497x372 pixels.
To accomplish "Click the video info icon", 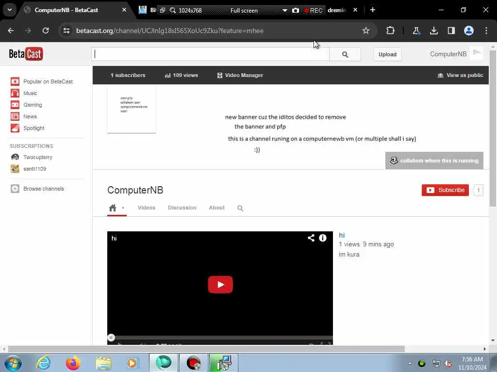I will click(323, 238).
